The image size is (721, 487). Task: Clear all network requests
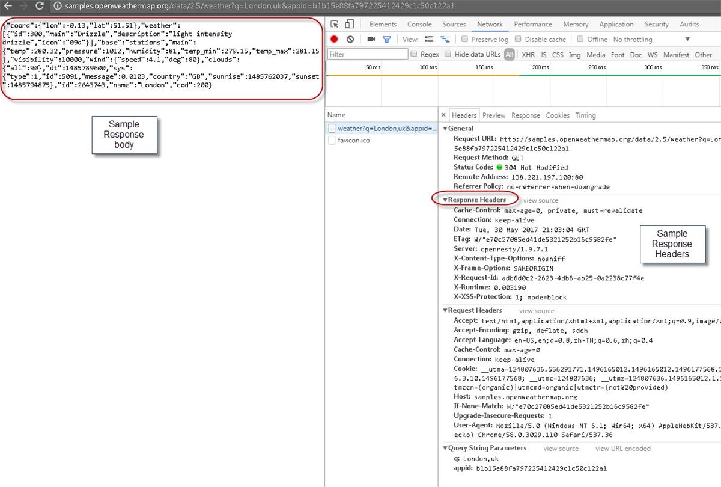[350, 39]
